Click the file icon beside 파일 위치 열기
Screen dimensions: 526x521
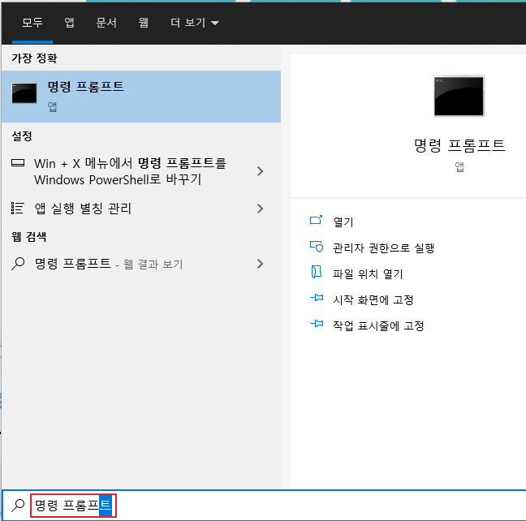coord(316,272)
